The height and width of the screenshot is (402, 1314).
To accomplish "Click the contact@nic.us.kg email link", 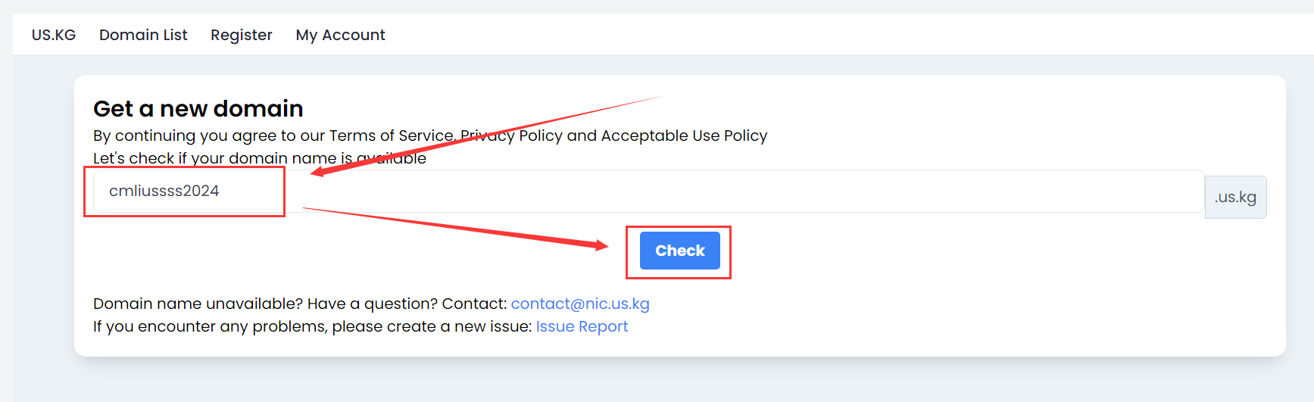I will click(x=580, y=304).
